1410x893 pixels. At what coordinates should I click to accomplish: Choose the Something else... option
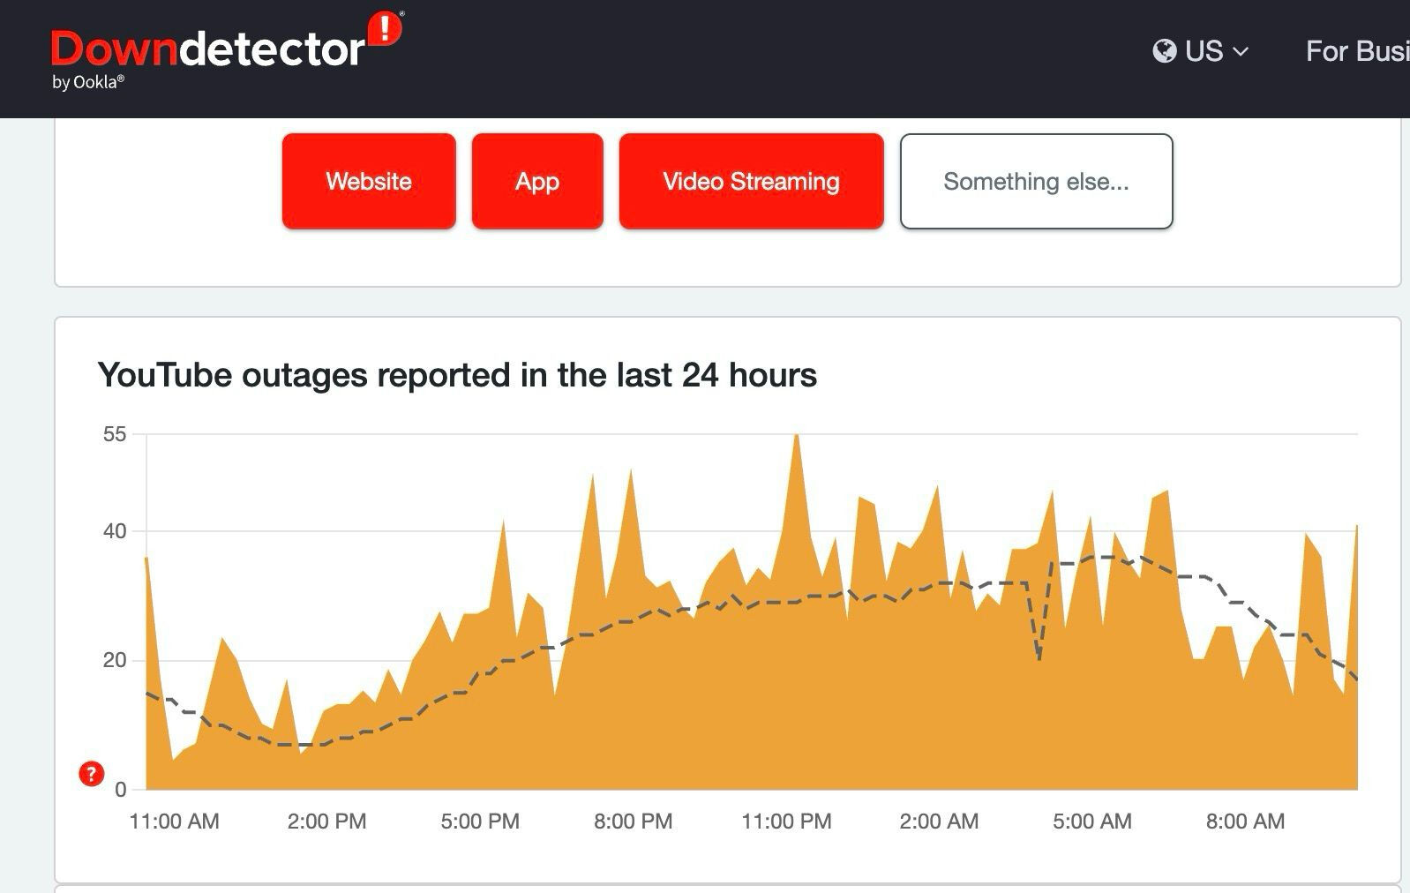1036,182
